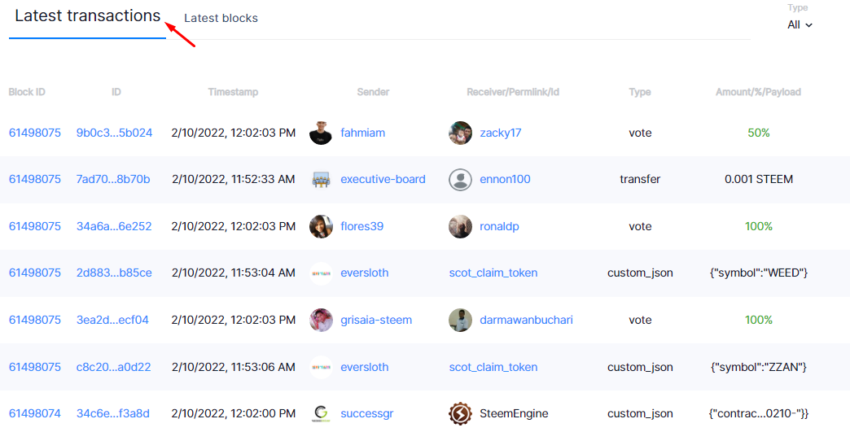
Task: Click flores39's profile picture
Action: tap(321, 226)
